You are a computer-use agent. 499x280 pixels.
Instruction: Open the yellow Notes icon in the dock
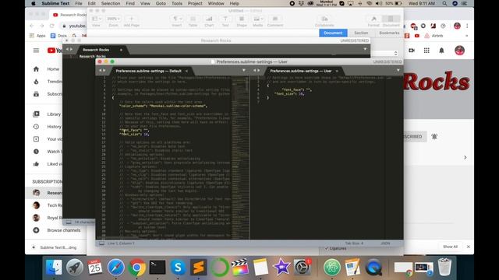point(260,268)
